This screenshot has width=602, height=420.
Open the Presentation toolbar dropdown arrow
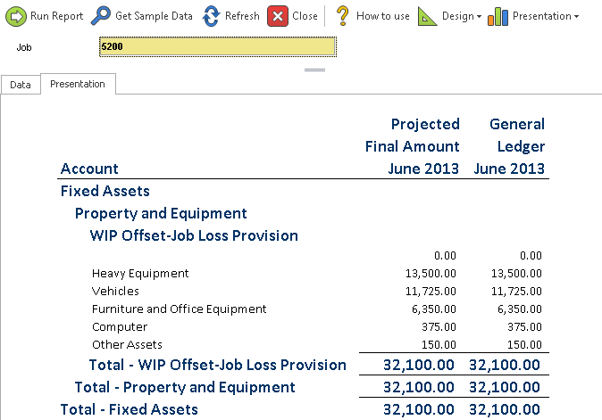576,16
